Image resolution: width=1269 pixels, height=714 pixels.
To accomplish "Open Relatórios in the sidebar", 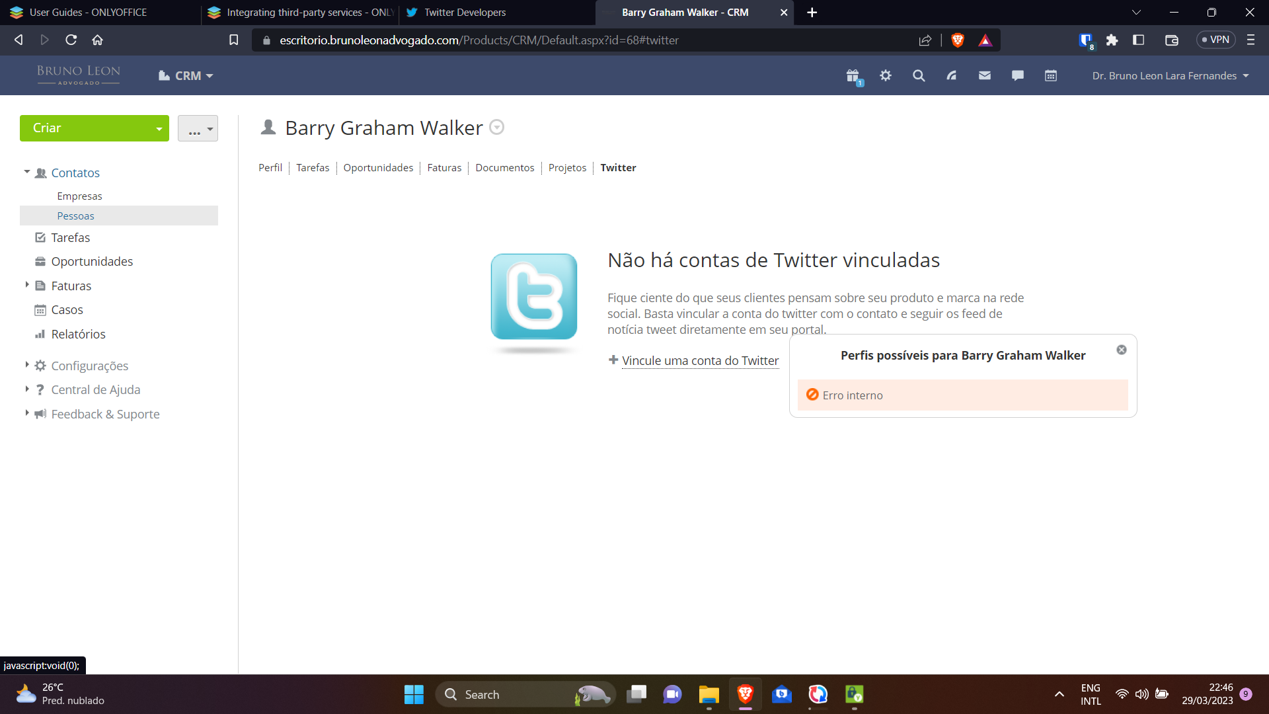I will click(x=78, y=335).
